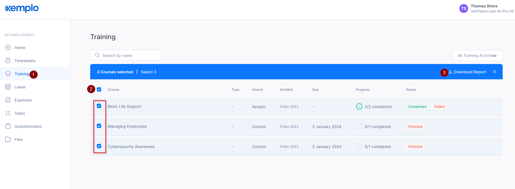The image size is (515, 189).
Task: Click Source column header
Action: tap(257, 90)
